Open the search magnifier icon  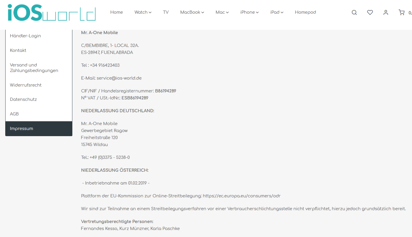[354, 13]
